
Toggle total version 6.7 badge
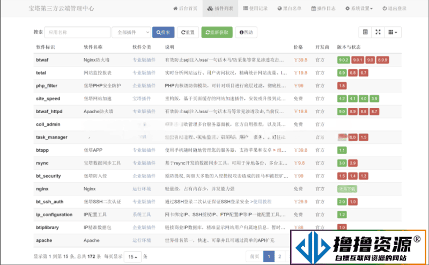364,73
